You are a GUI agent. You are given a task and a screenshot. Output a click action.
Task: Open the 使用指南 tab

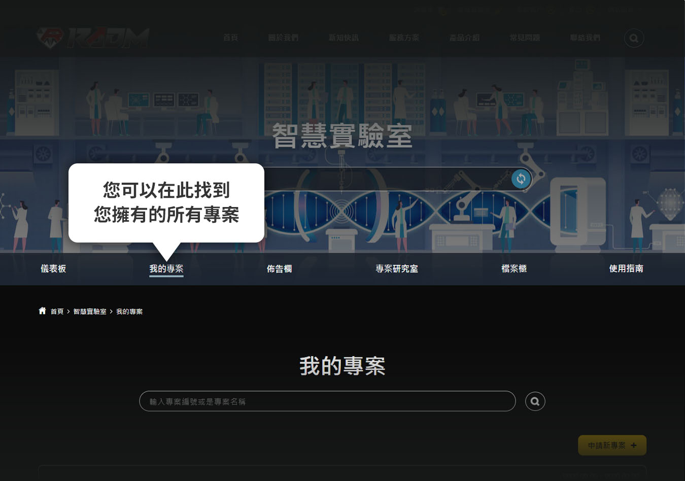coord(626,268)
